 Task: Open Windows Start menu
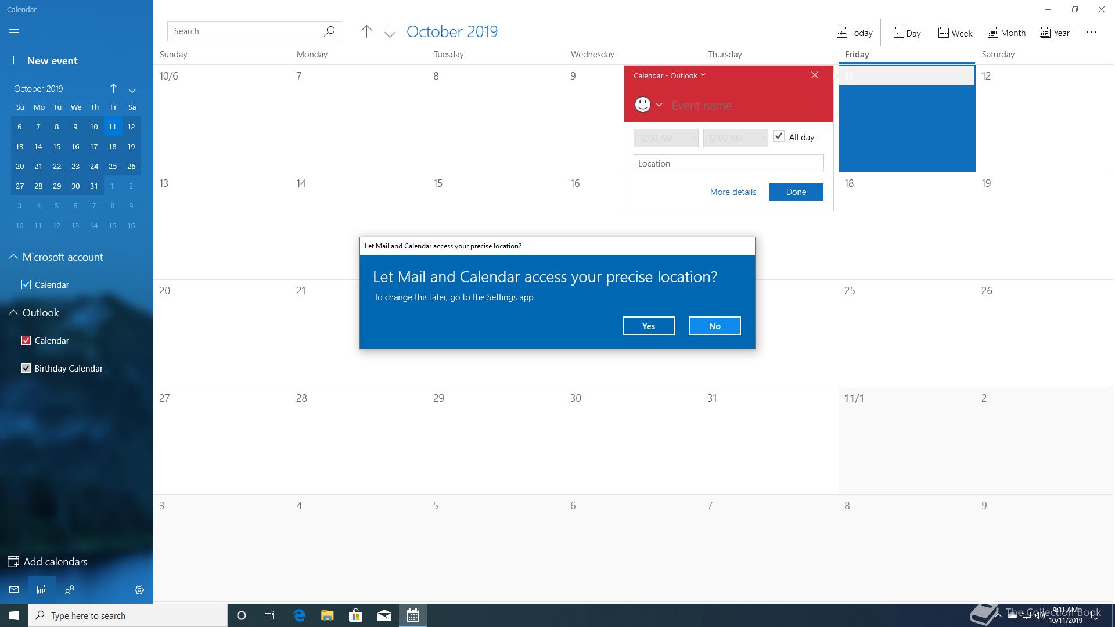pyautogui.click(x=14, y=615)
